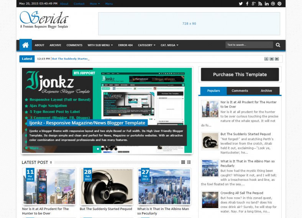Open the RSS feed icon
The height and width of the screenshot is (218, 302).
(260, 4)
